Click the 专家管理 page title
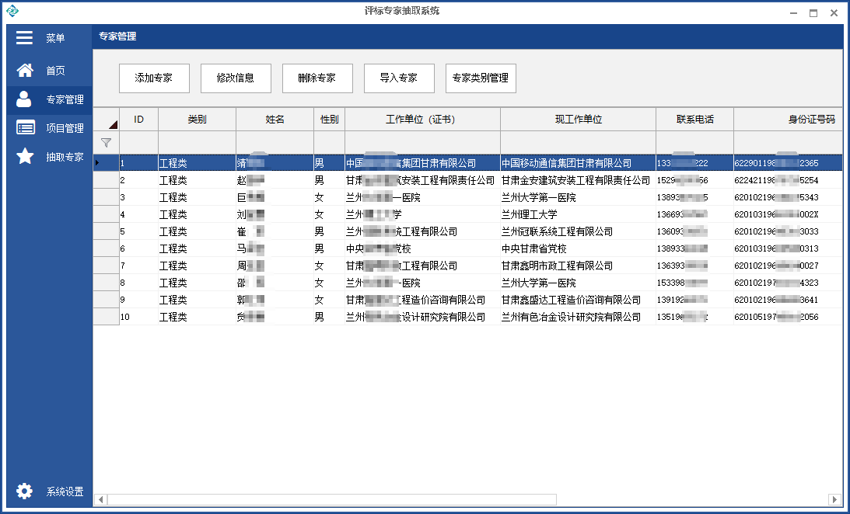The height and width of the screenshot is (514, 850). 117,36
